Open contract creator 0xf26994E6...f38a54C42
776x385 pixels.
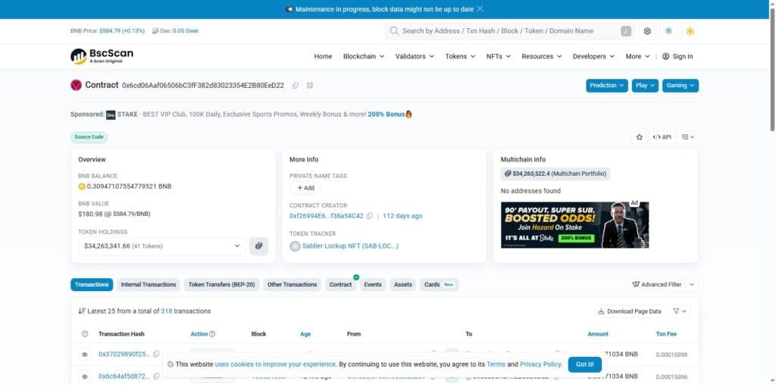(326, 216)
